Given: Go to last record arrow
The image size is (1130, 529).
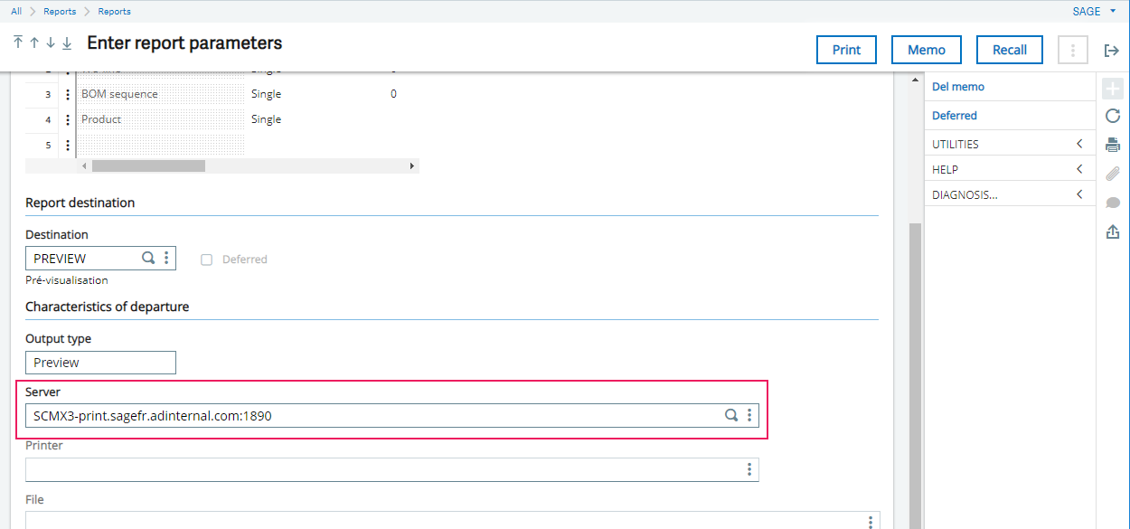Looking at the screenshot, I should point(67,43).
